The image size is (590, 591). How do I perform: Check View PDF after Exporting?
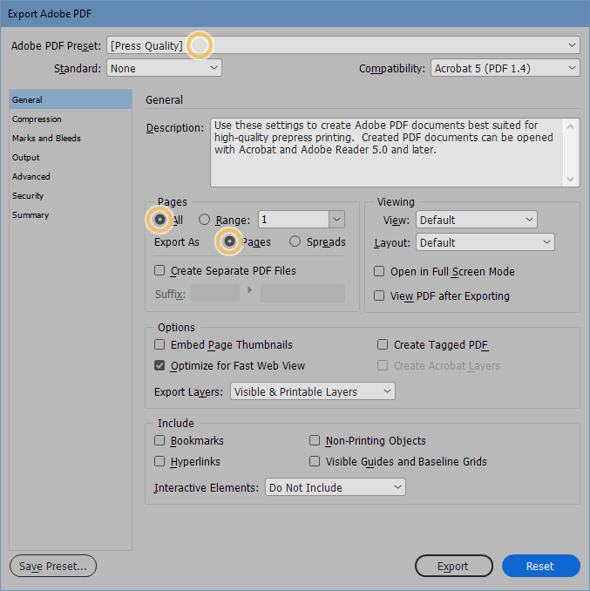pos(379,295)
